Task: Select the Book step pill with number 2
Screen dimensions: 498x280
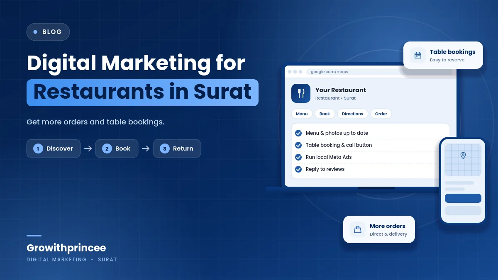Action: (117, 149)
